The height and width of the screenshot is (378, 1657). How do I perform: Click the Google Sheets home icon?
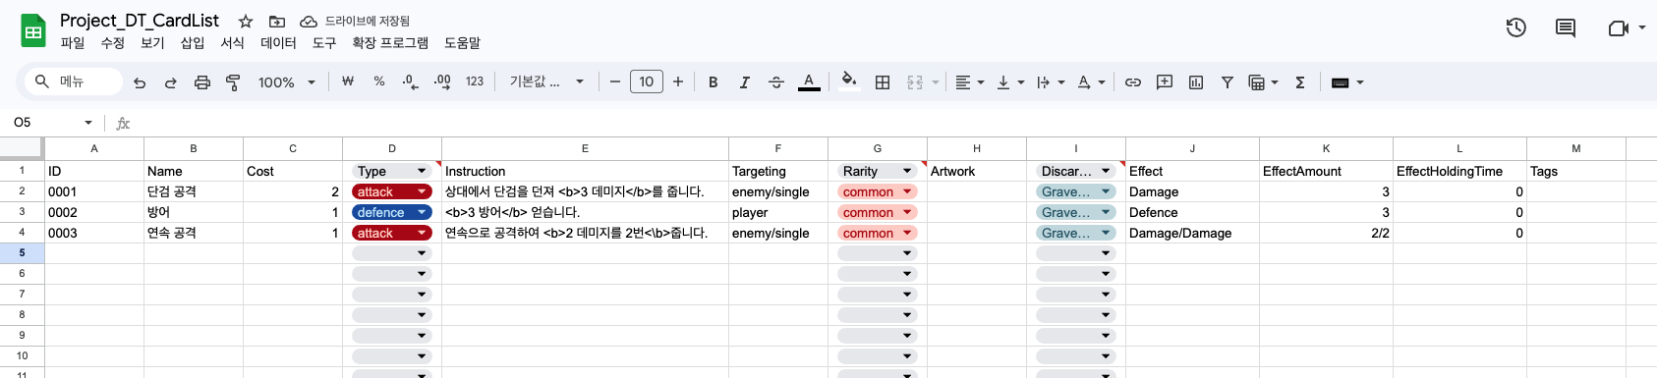coord(33,31)
